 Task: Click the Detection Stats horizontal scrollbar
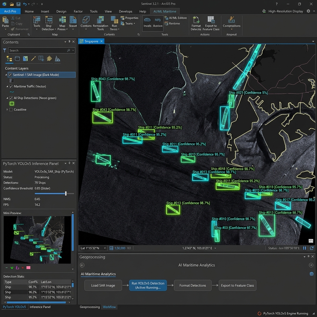click(37, 302)
